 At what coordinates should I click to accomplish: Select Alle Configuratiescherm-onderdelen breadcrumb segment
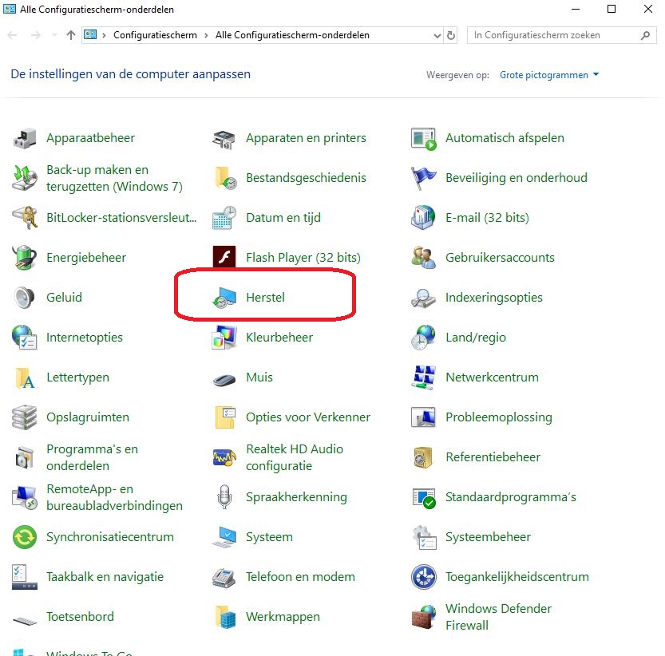pyautogui.click(x=292, y=36)
